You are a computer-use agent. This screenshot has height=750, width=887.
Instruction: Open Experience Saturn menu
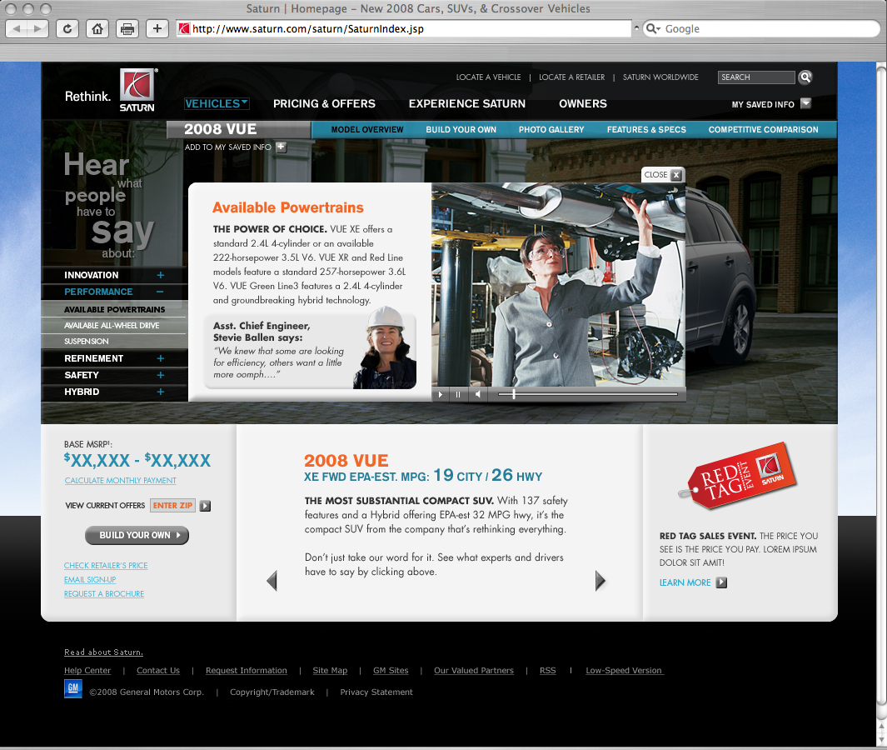[466, 103]
